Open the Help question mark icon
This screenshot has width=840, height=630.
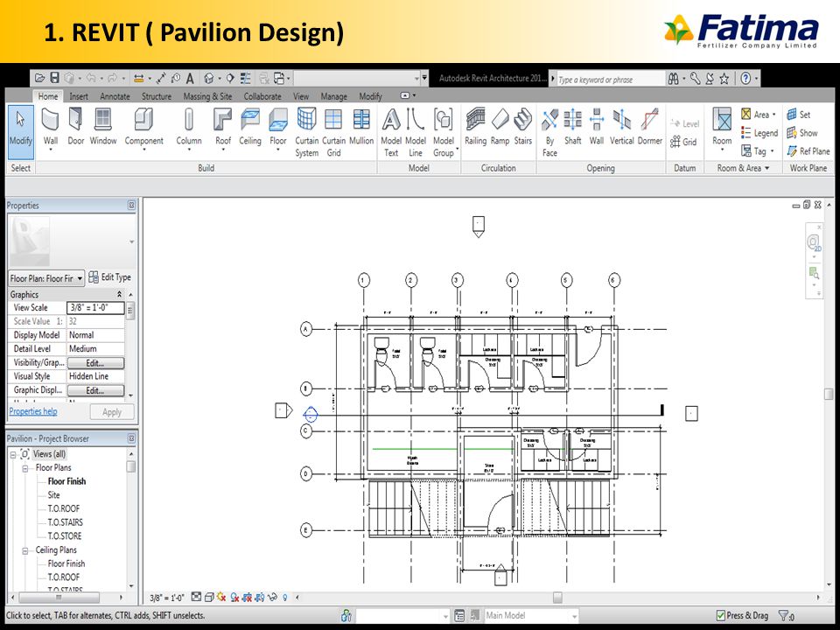[x=745, y=78]
